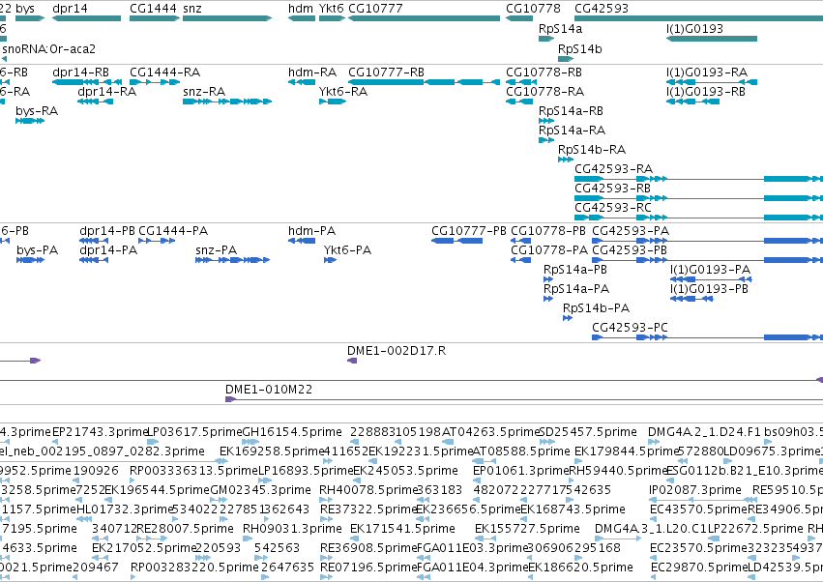Select the snz-RA transcript label

tap(204, 91)
